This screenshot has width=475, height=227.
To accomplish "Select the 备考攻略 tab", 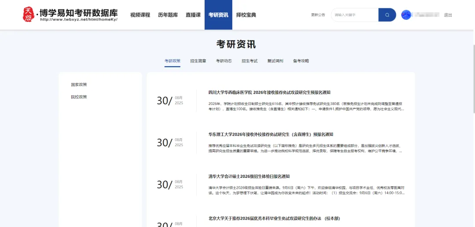I will pyautogui.click(x=301, y=61).
